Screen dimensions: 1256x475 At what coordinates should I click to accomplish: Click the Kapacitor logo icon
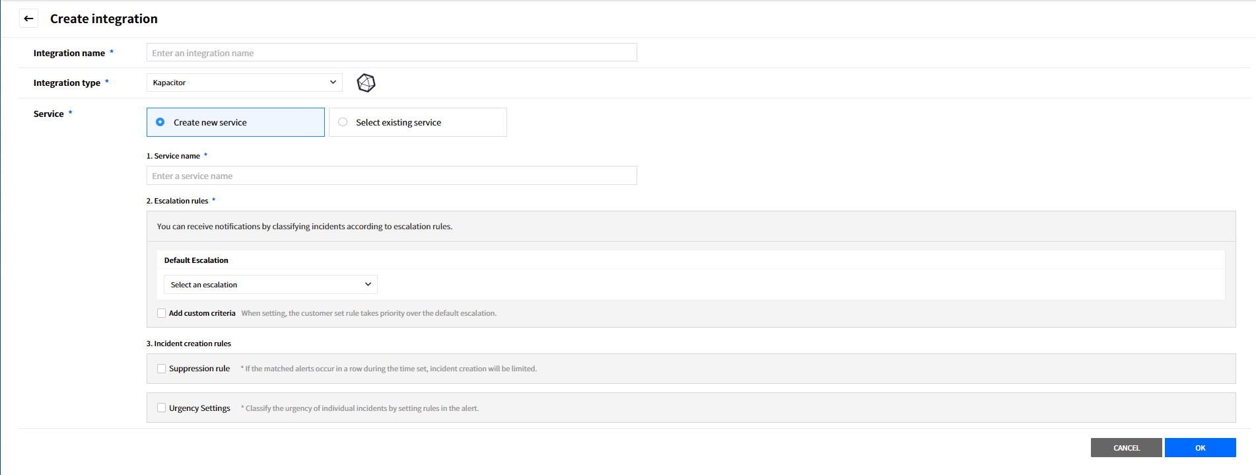pyautogui.click(x=366, y=83)
